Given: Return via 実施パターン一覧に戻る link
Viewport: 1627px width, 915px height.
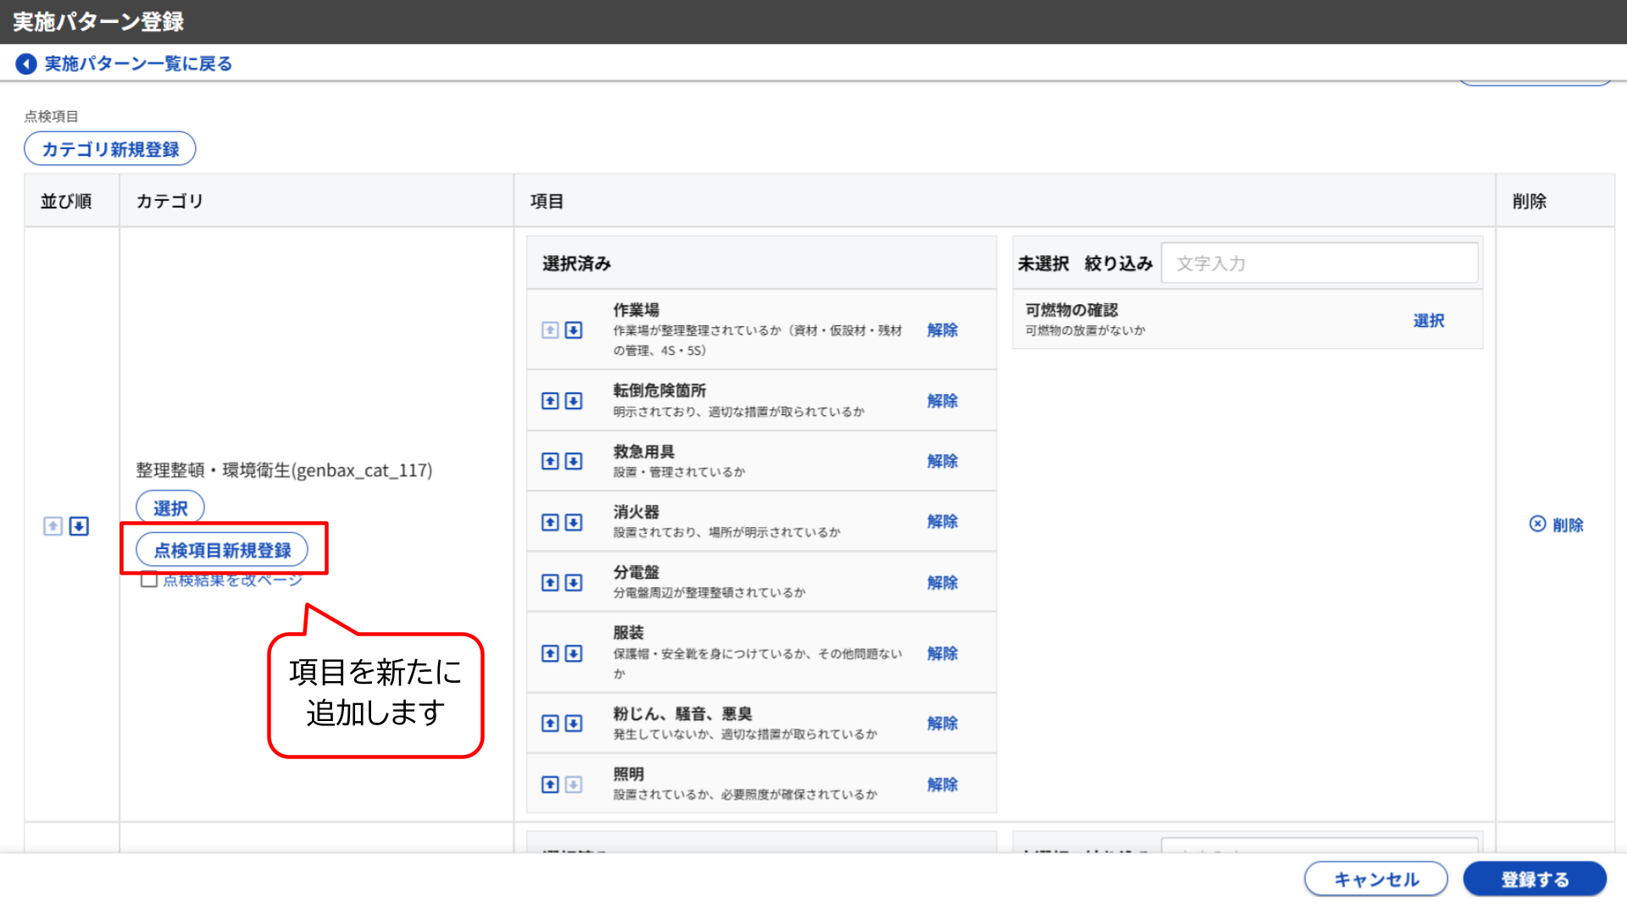Looking at the screenshot, I should 136,63.
